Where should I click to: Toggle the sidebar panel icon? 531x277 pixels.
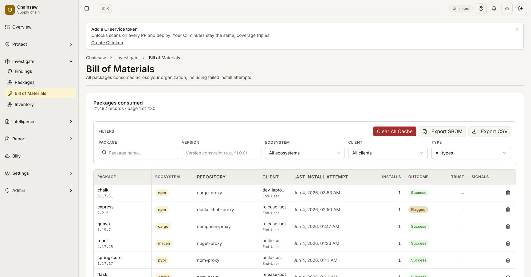pyautogui.click(x=87, y=9)
